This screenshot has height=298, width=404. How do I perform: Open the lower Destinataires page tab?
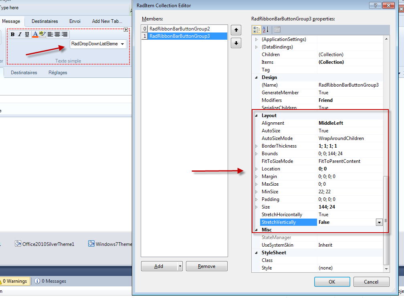coord(24,73)
